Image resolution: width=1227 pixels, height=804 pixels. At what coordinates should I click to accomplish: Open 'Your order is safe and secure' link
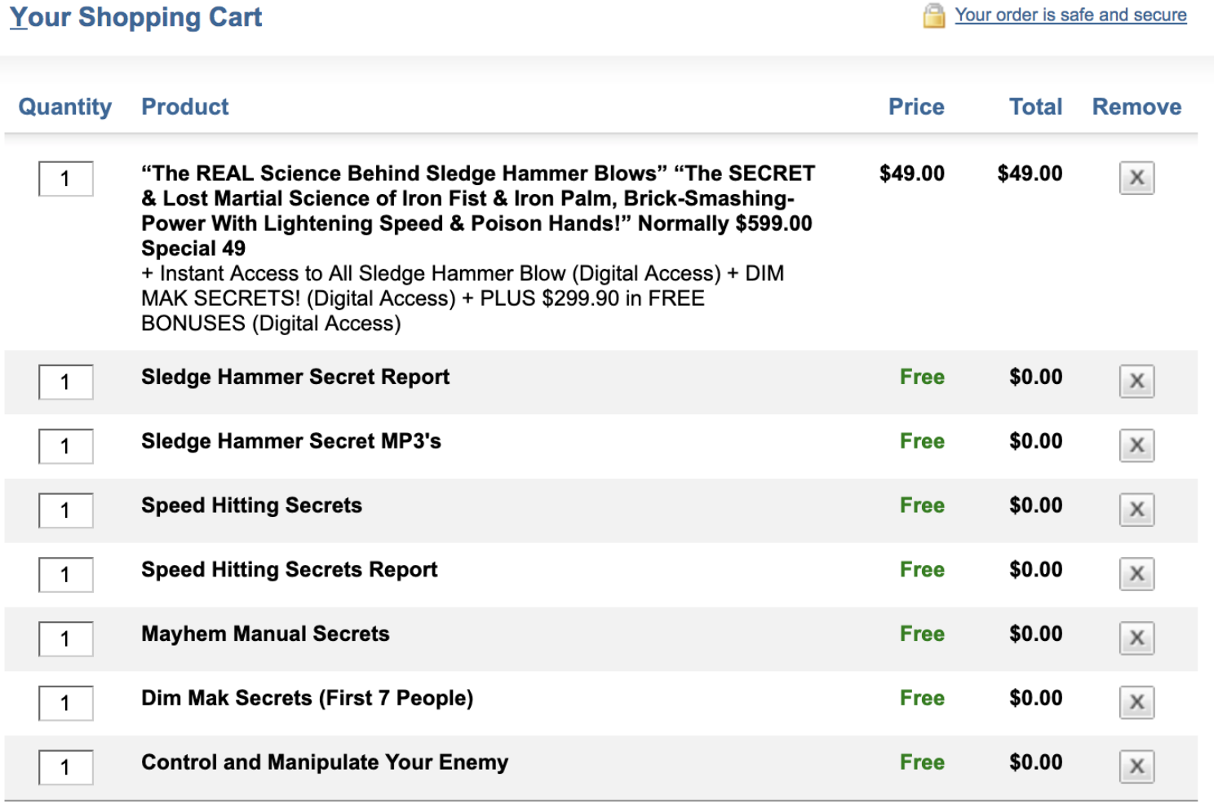(x=1070, y=15)
